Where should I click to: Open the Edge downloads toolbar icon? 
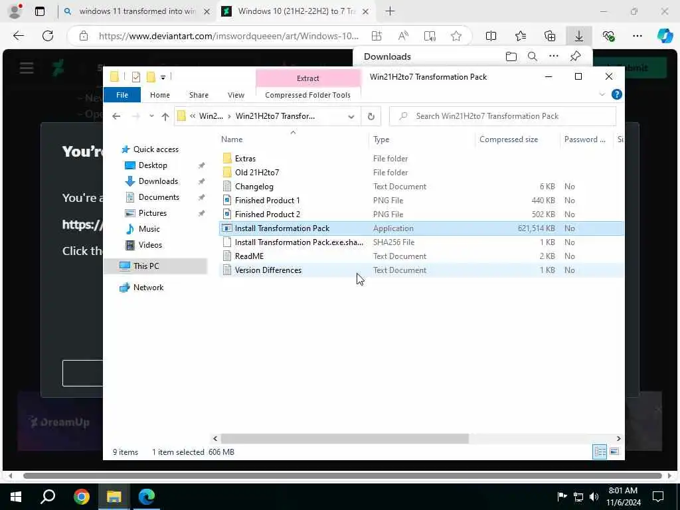(x=578, y=36)
